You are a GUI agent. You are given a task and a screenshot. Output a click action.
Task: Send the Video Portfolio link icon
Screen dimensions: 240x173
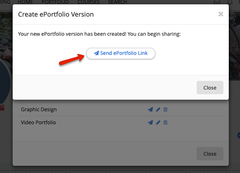pyautogui.click(x=150, y=122)
